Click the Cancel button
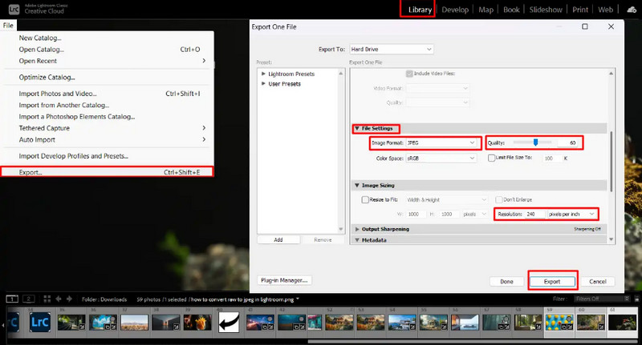 click(x=597, y=281)
